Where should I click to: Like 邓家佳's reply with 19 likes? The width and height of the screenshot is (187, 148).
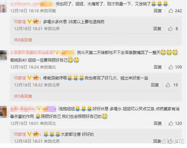(x=168, y=85)
